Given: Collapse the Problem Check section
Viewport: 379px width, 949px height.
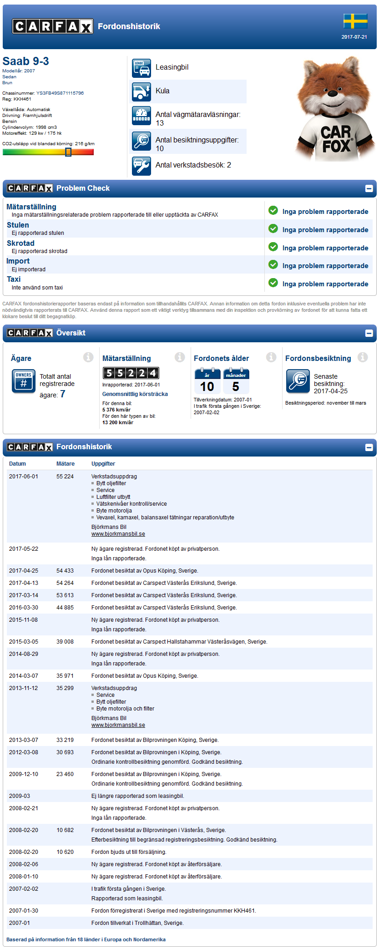Looking at the screenshot, I should pos(369,188).
